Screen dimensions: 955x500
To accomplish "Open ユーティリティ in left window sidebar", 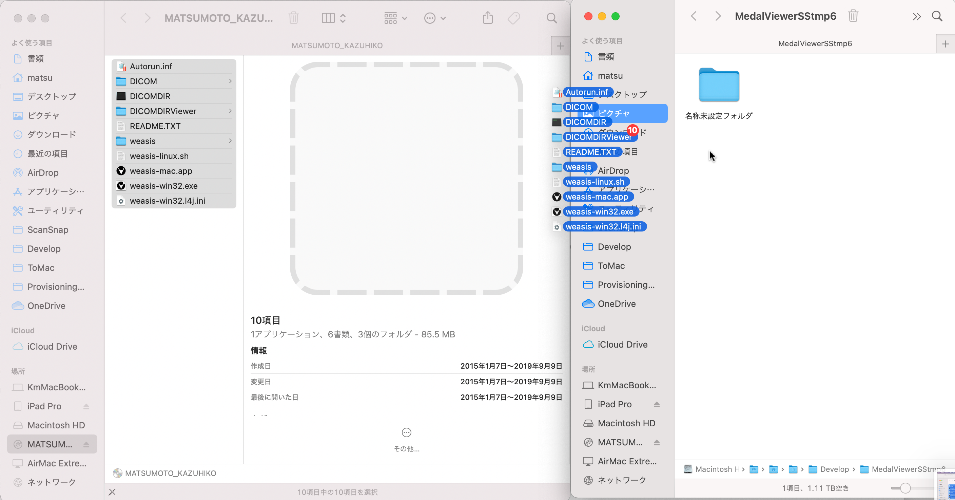I will (x=52, y=210).
